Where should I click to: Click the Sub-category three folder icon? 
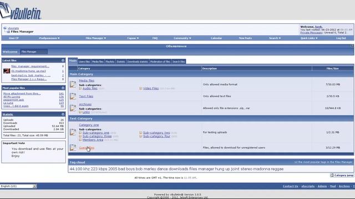point(80,137)
